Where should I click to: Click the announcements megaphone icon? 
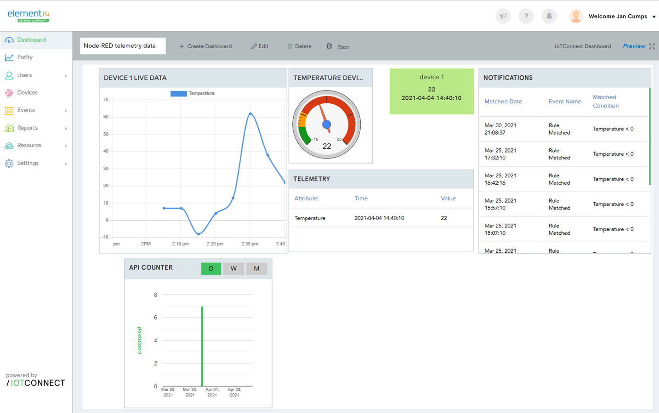pos(503,16)
